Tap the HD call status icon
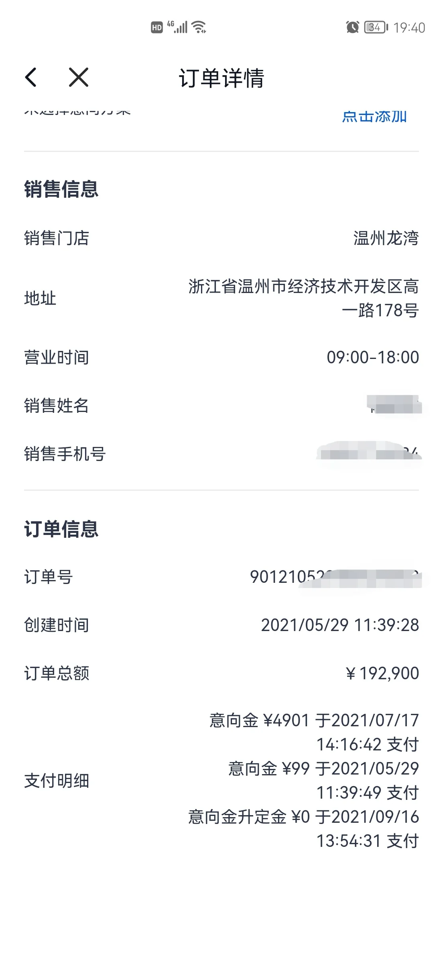Image resolution: width=443 pixels, height=955 pixels. [x=156, y=27]
